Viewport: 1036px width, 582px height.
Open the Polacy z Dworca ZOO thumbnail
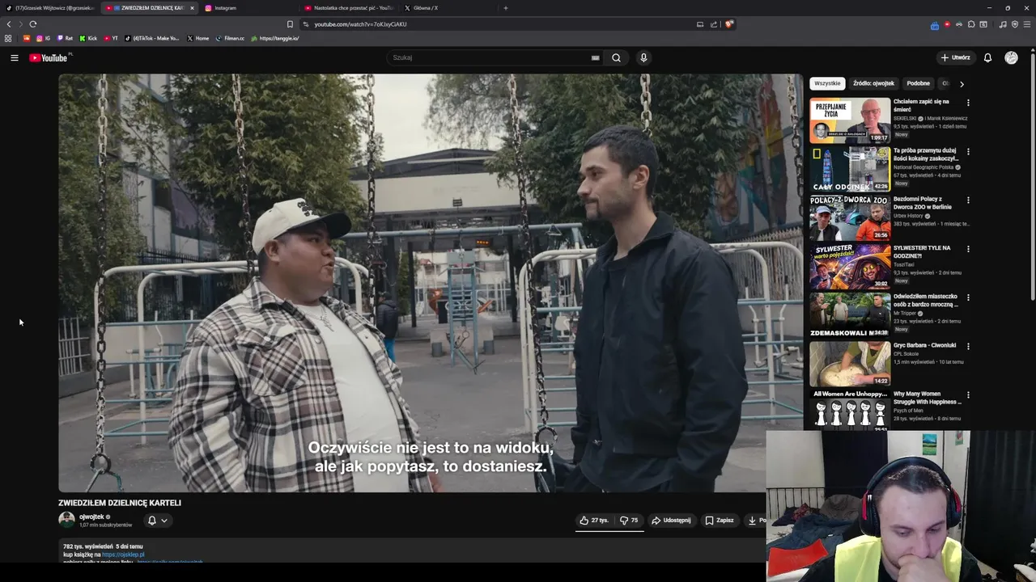click(x=850, y=218)
